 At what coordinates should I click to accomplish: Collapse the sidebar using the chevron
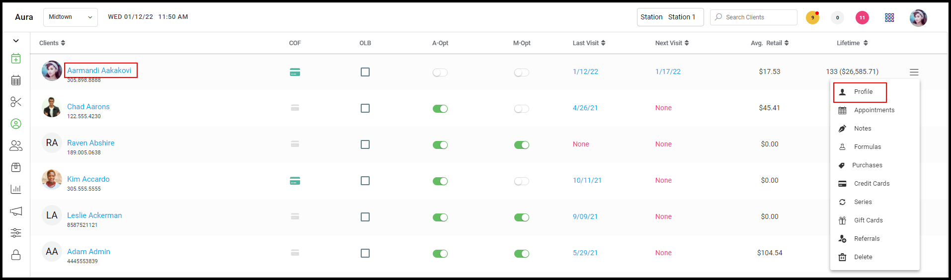click(16, 41)
